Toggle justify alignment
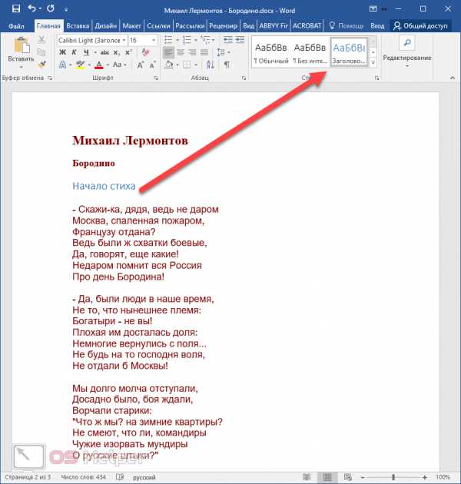 [204, 52]
